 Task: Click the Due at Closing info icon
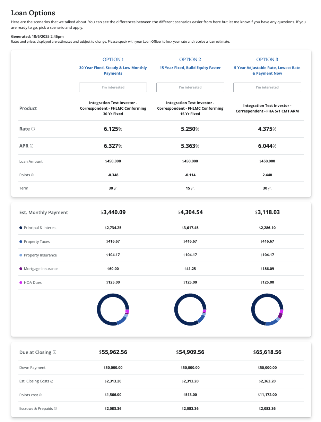pyautogui.click(x=54, y=352)
